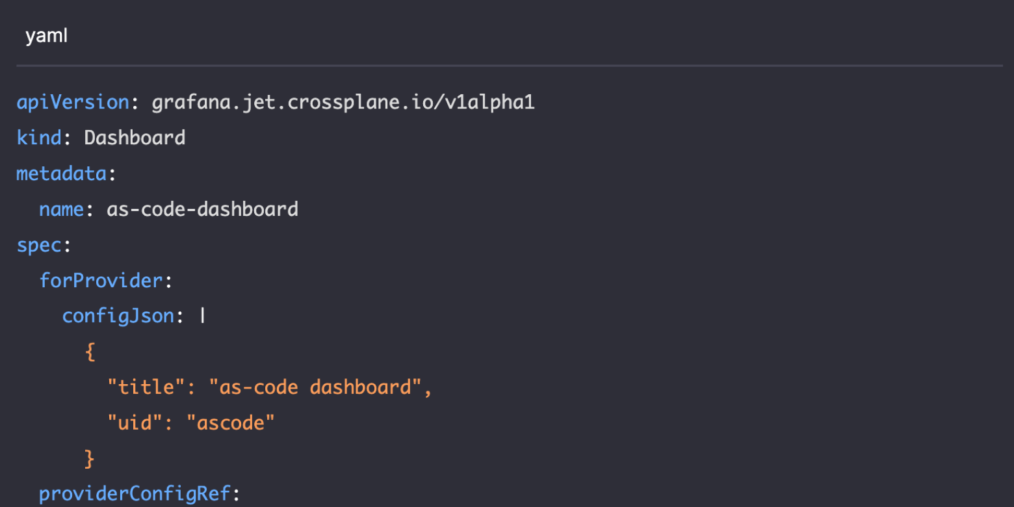
Task: Click the name key under metadata
Action: (61, 209)
